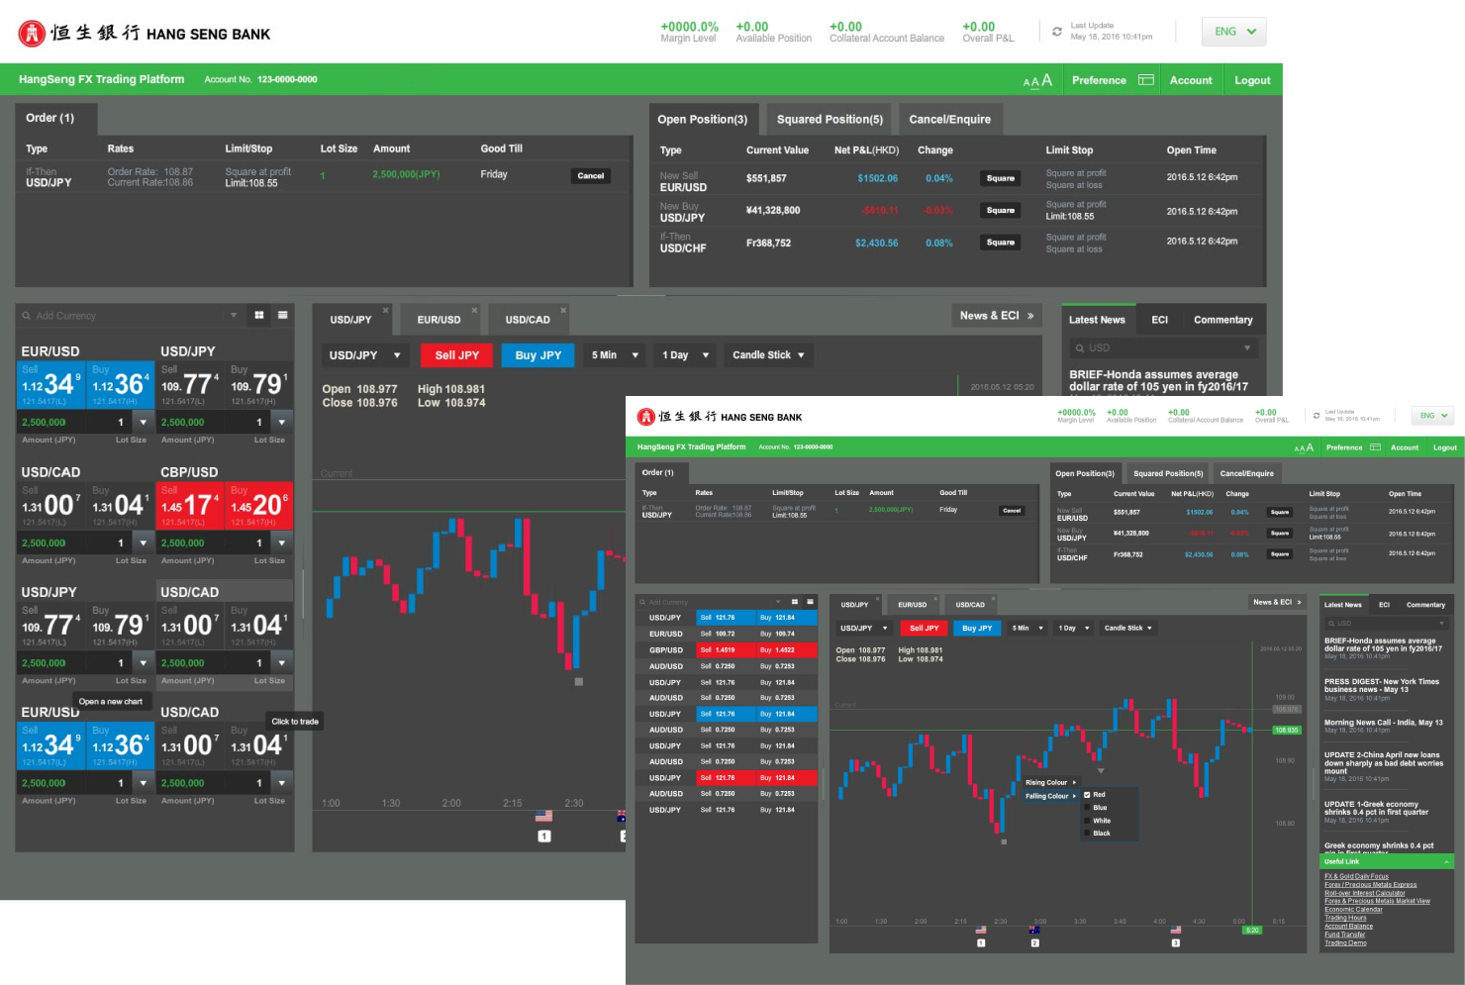Close the EUR/USD chart tab
1465x985 pixels.
[474, 310]
